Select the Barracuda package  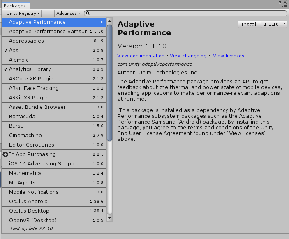click(x=54, y=117)
